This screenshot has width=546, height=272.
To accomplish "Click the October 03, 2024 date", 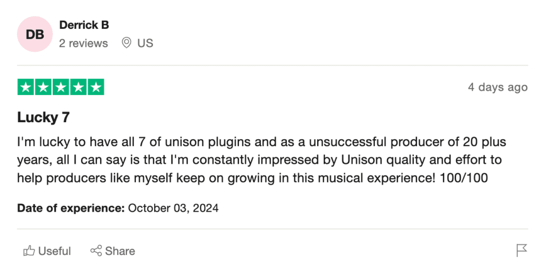I will [x=173, y=208].
